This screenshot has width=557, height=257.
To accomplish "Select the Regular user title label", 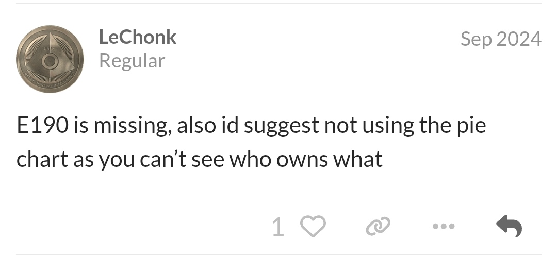I will tap(132, 61).
